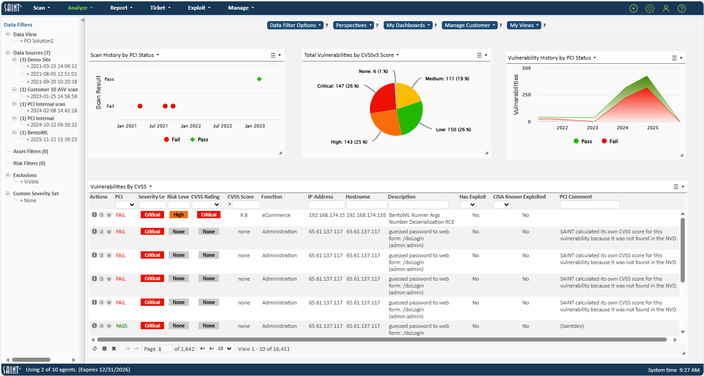Collapse the Demo Site tree node
This screenshot has height=376, width=704.
[x=14, y=60]
